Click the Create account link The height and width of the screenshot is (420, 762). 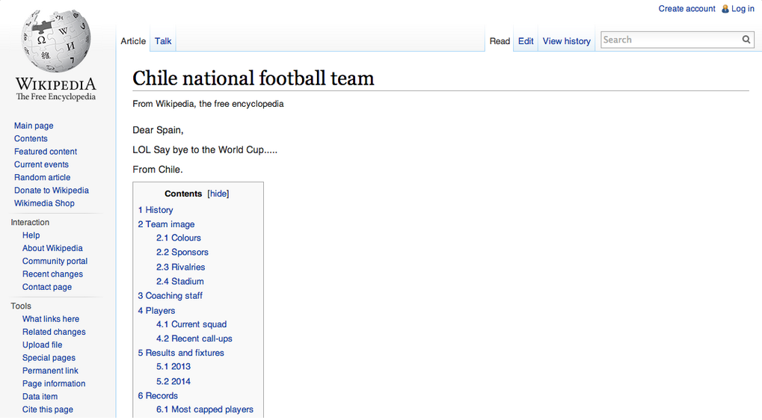[686, 9]
